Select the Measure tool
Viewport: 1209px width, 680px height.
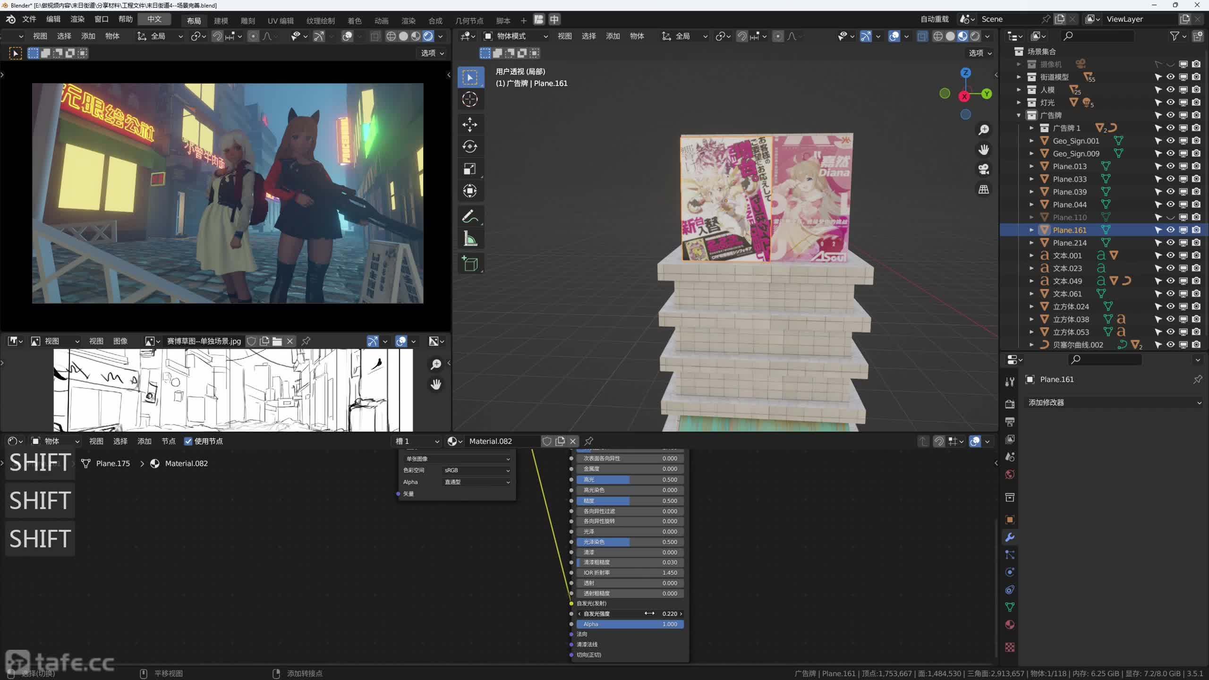[470, 239]
